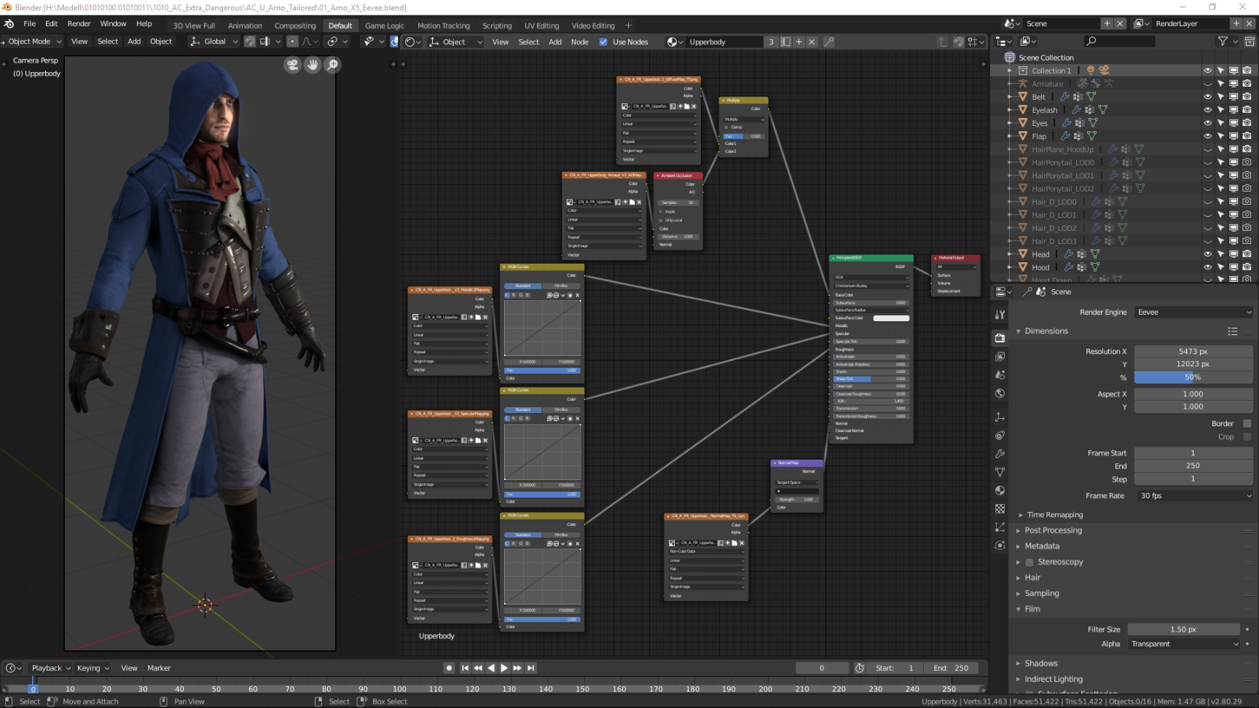This screenshot has height=708, width=1259.
Task: Hide Belt with its eye icon
Action: (1207, 97)
